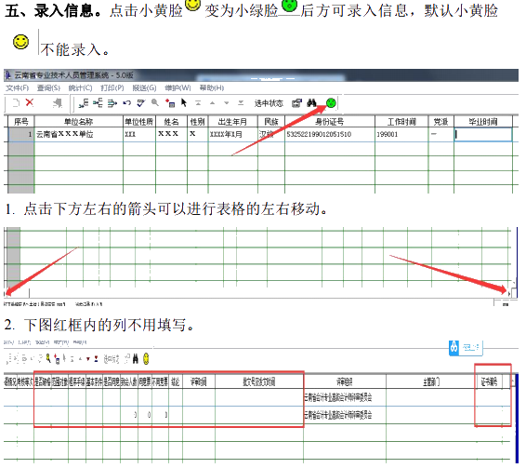Select the row number 1 cell

tap(21, 134)
